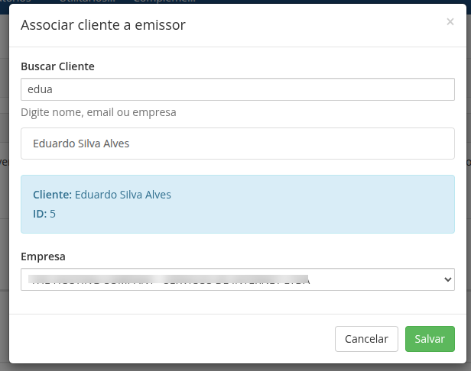Click the Buscar Cliente label
The image size is (471, 371).
[x=57, y=66]
